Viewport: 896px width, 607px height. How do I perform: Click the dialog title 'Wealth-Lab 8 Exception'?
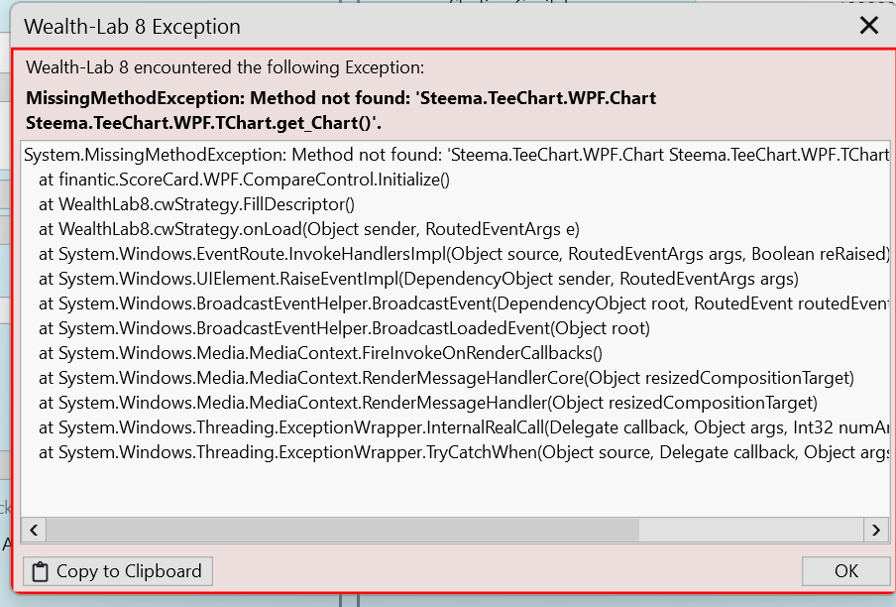pyautogui.click(x=132, y=27)
